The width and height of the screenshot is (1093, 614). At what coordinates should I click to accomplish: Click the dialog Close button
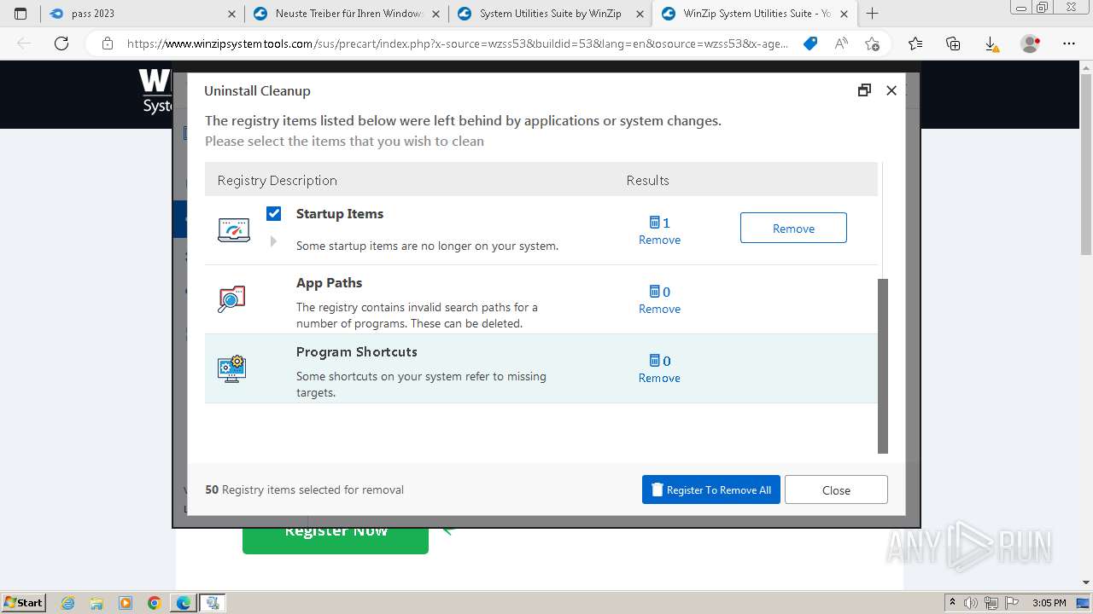pos(836,489)
